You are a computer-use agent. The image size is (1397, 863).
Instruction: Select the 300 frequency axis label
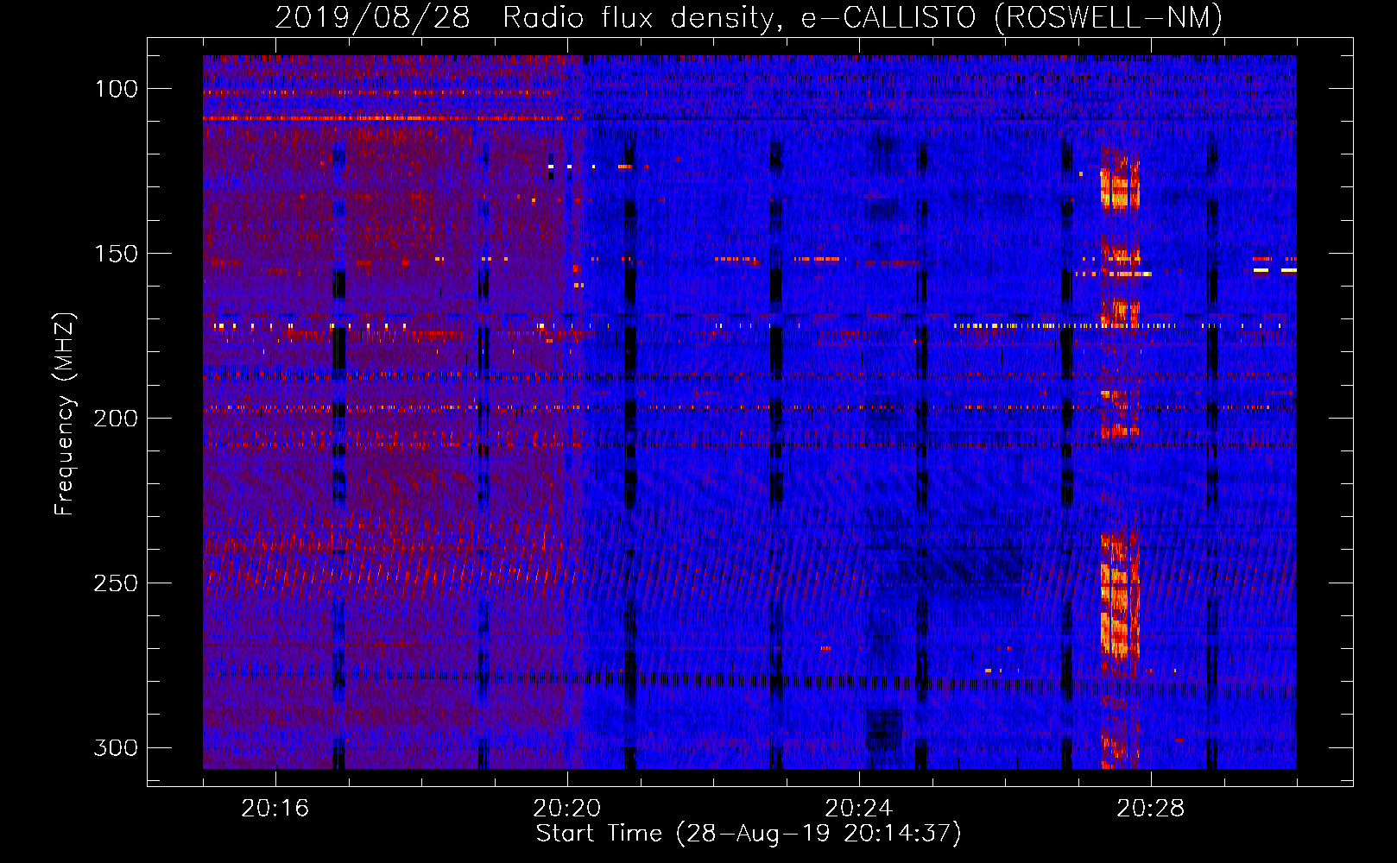115,747
